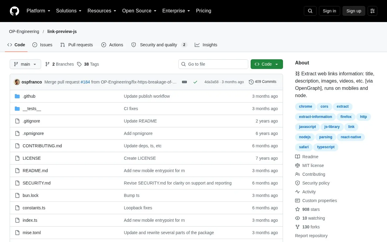Expand the commit message ellipsis
Viewport: 387px width, 242px height.
(184, 82)
